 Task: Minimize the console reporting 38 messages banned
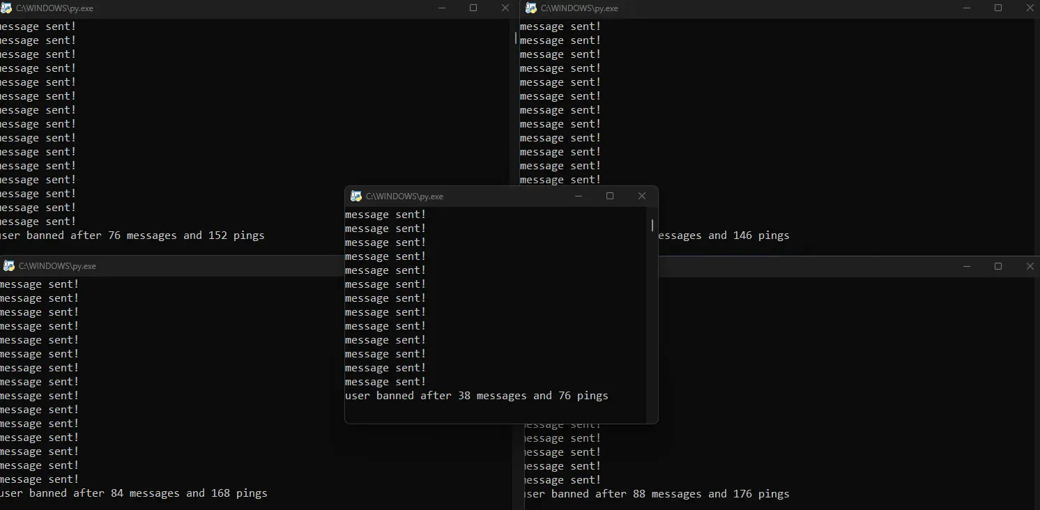[x=578, y=196]
